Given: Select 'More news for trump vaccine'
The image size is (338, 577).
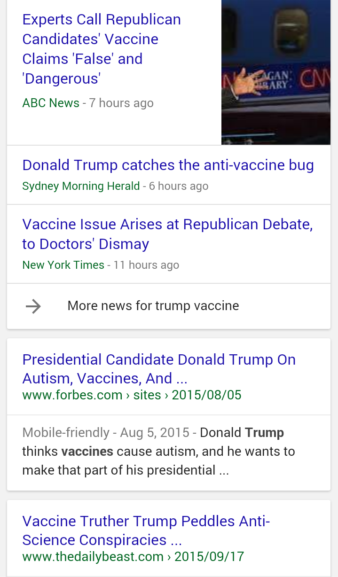Looking at the screenshot, I should [x=153, y=306].
